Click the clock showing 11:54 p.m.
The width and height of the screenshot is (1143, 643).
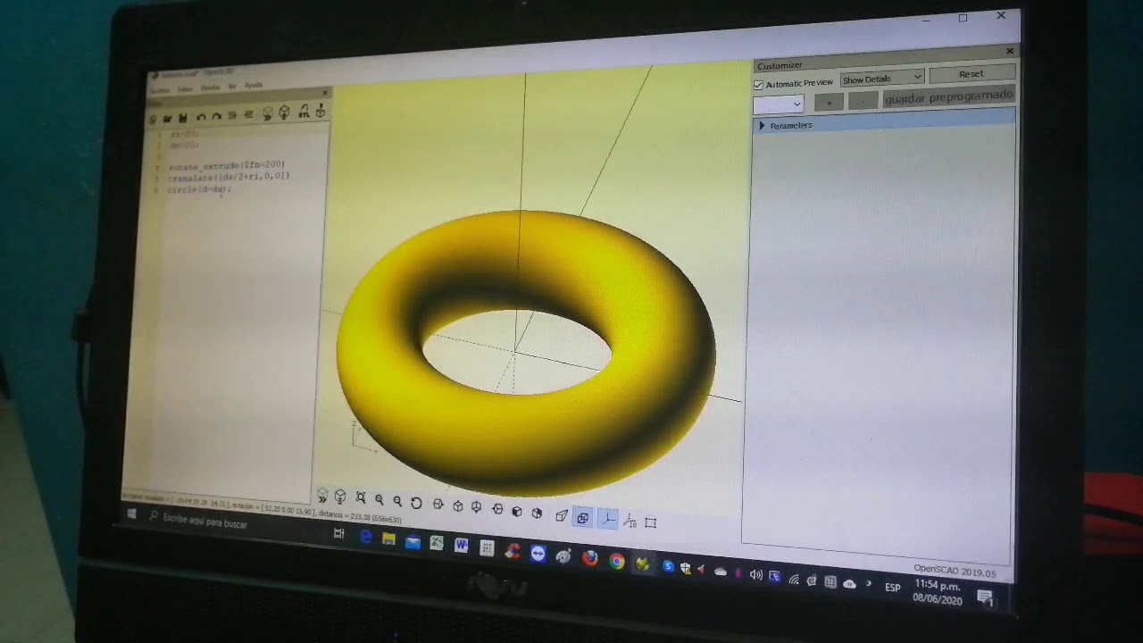pyautogui.click(x=938, y=586)
